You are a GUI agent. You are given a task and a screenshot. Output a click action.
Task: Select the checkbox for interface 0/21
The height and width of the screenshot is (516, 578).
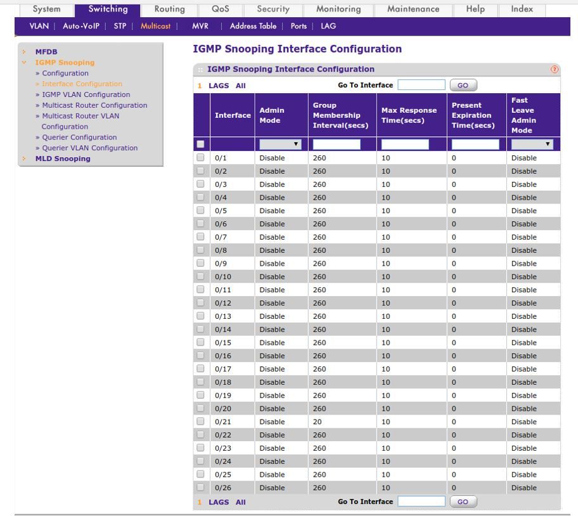point(200,422)
